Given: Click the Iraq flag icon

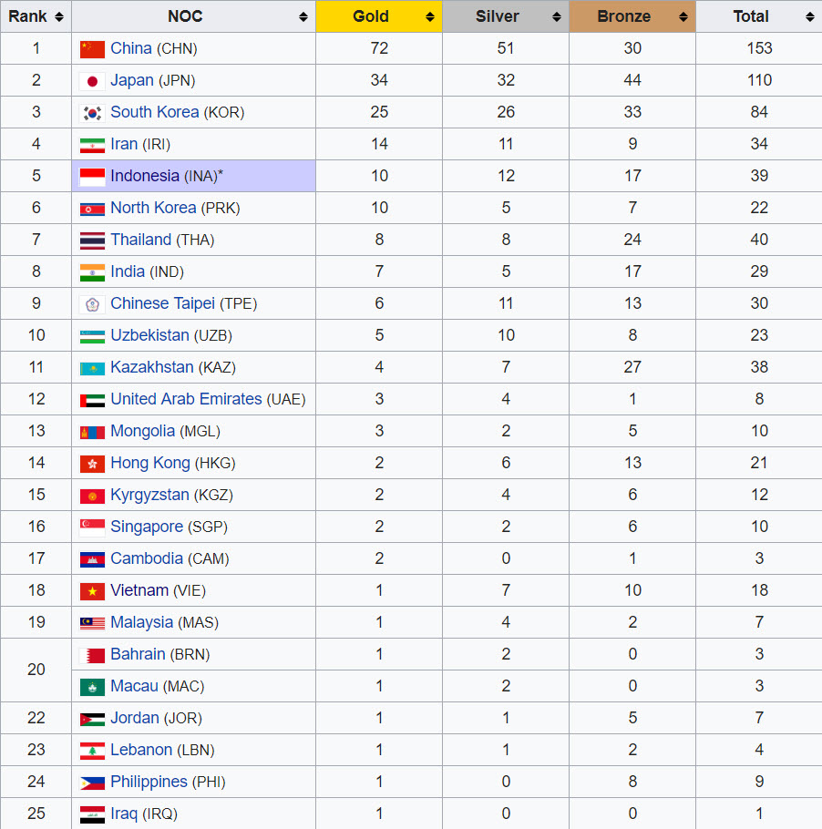Looking at the screenshot, I should [92, 814].
